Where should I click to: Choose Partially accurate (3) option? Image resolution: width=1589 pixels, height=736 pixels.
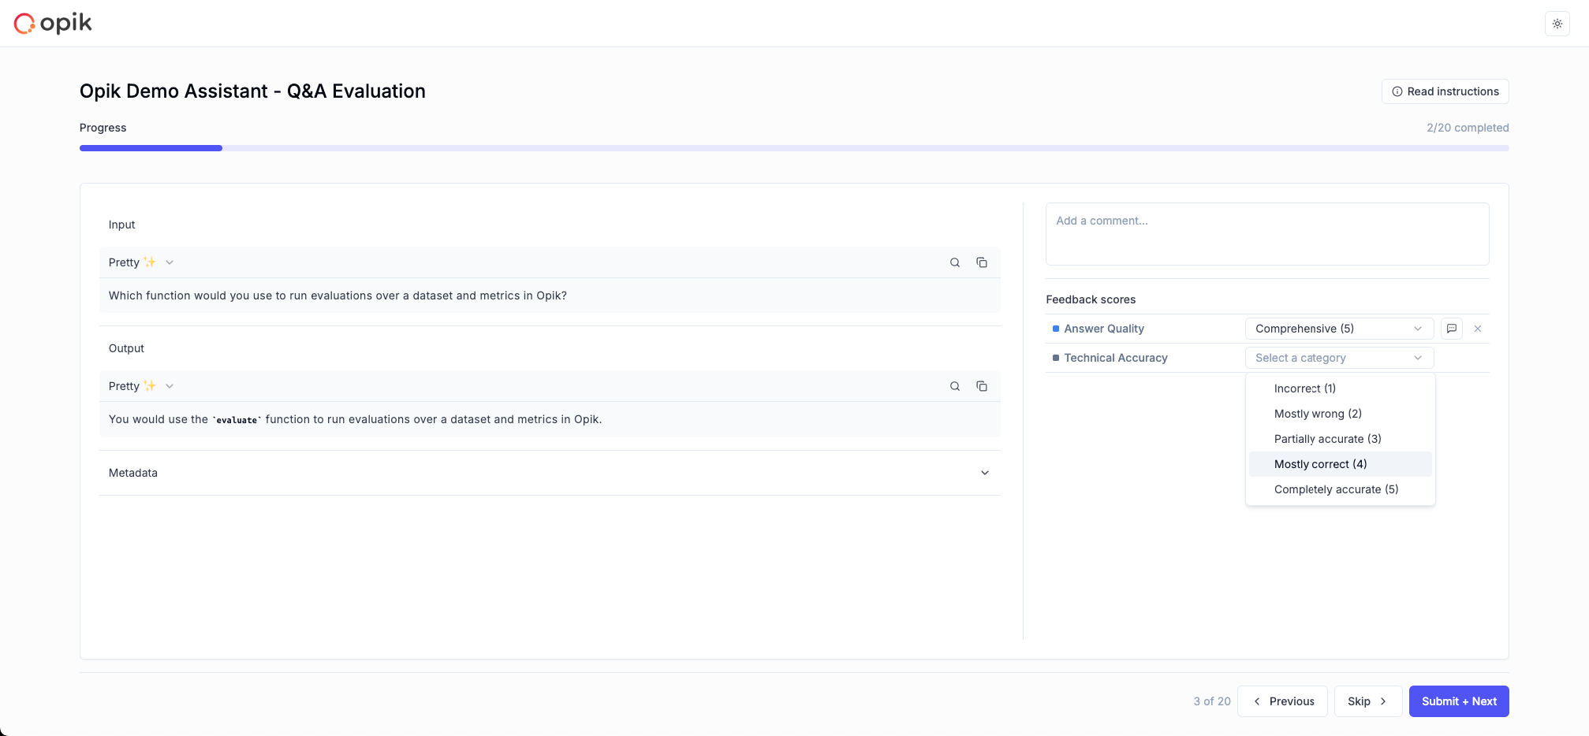[x=1327, y=439]
